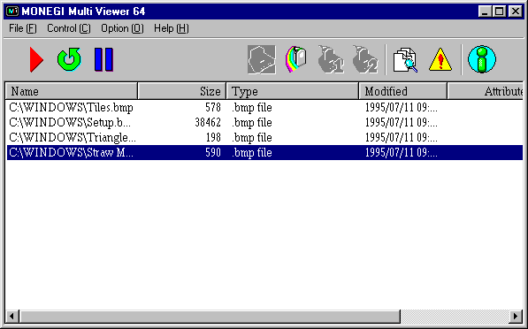The image size is (528, 329).
Task: Click the green repeat loop icon
Action: pyautogui.click(x=69, y=59)
